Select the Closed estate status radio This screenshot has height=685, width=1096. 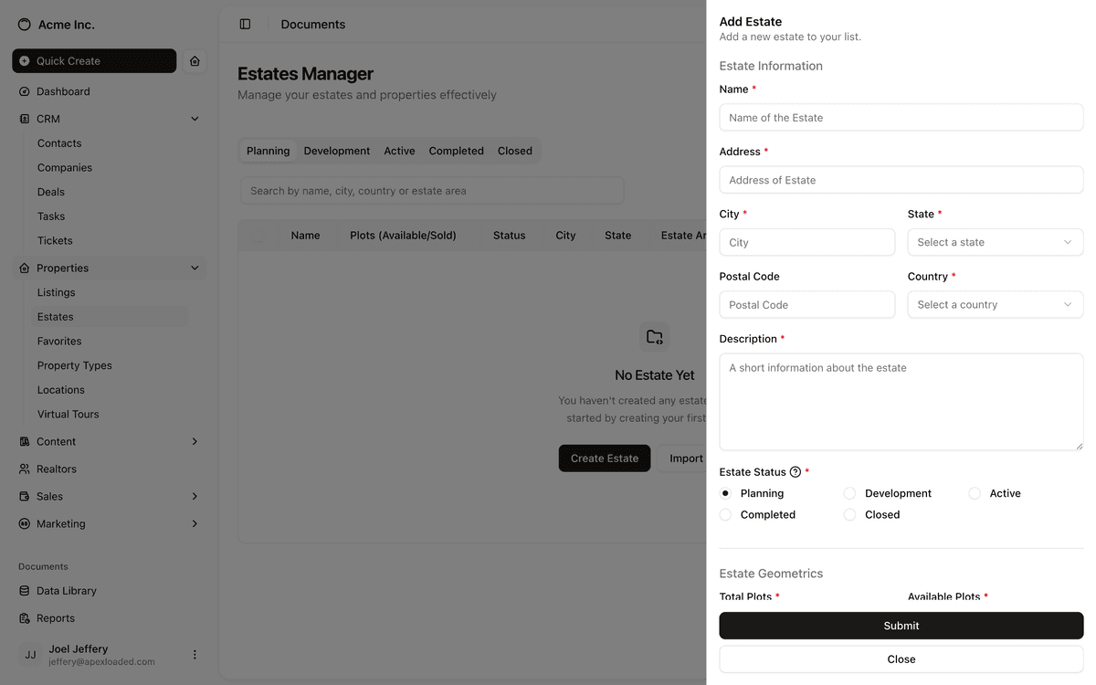pyautogui.click(x=849, y=514)
